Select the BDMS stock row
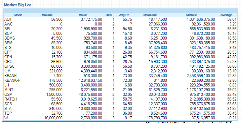Viewport: 242px width, 123px height. click(120, 38)
